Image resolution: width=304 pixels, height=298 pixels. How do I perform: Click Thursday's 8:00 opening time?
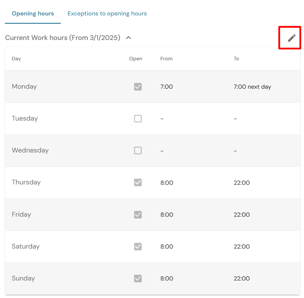[x=167, y=183]
